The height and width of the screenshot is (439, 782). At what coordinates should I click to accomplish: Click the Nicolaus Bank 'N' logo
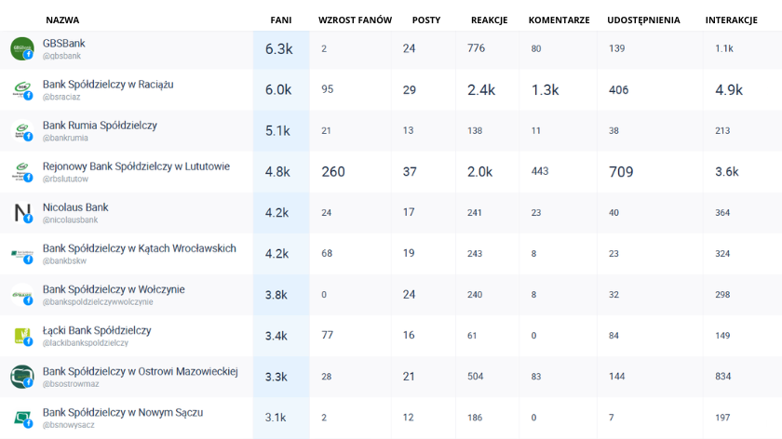(22, 212)
